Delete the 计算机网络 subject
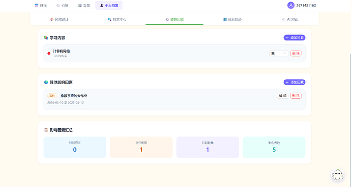The width and height of the screenshot is (351, 187). click(x=296, y=54)
